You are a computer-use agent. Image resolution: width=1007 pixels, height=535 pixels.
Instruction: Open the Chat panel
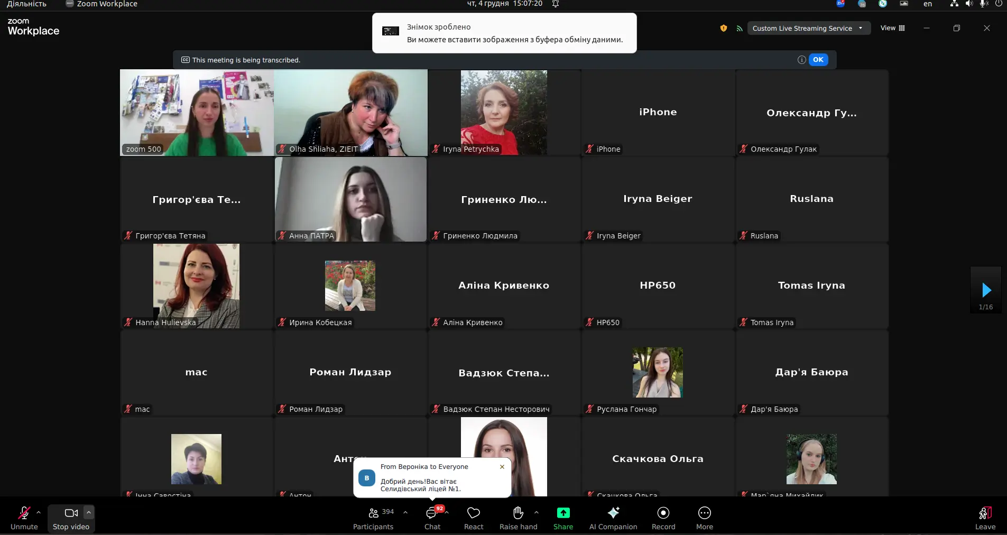[432, 519]
